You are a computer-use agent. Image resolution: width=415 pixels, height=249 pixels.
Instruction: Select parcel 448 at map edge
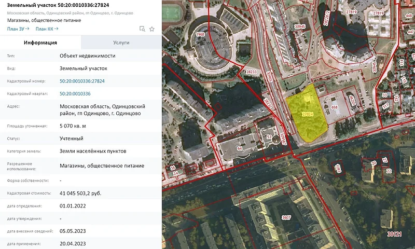(x=408, y=16)
